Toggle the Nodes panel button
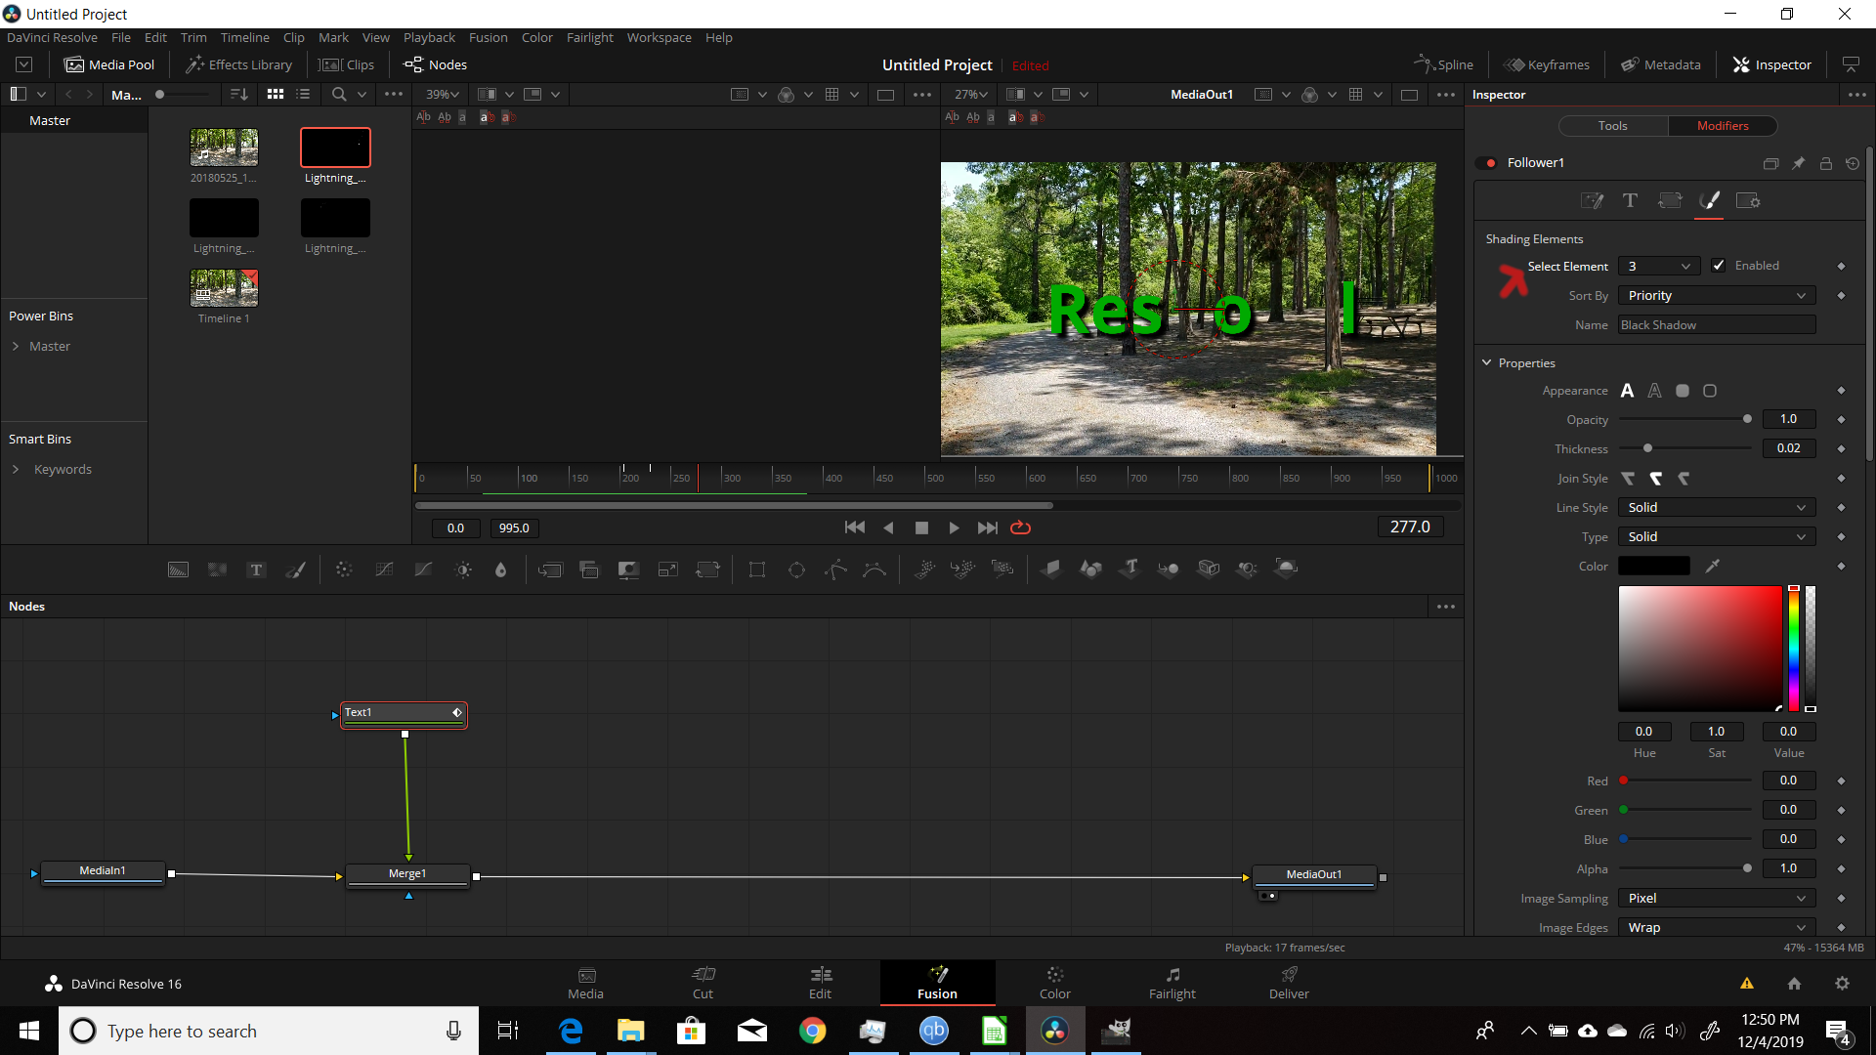This screenshot has height=1055, width=1876. (436, 64)
